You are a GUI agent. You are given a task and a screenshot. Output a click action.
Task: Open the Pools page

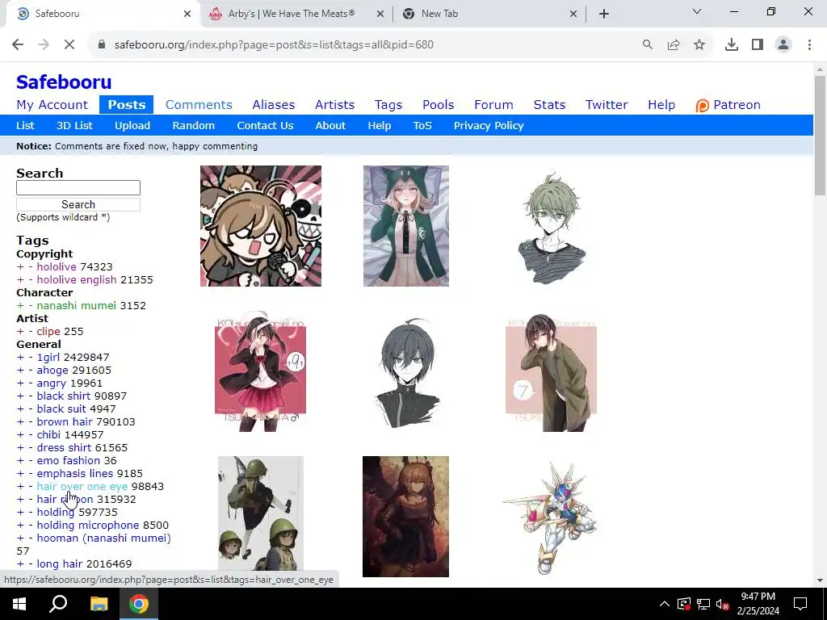(438, 105)
